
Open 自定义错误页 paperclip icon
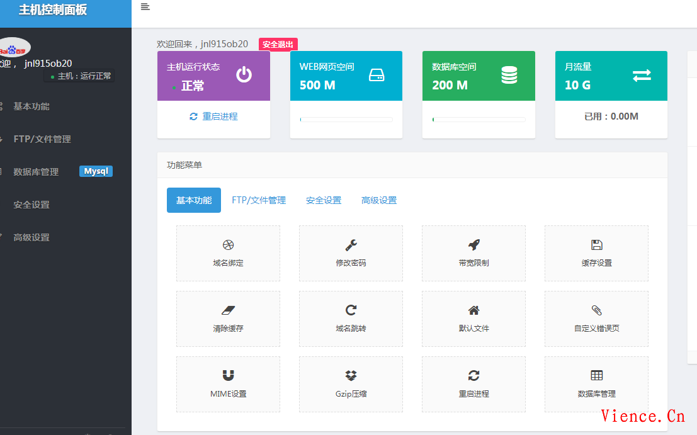[596, 310]
